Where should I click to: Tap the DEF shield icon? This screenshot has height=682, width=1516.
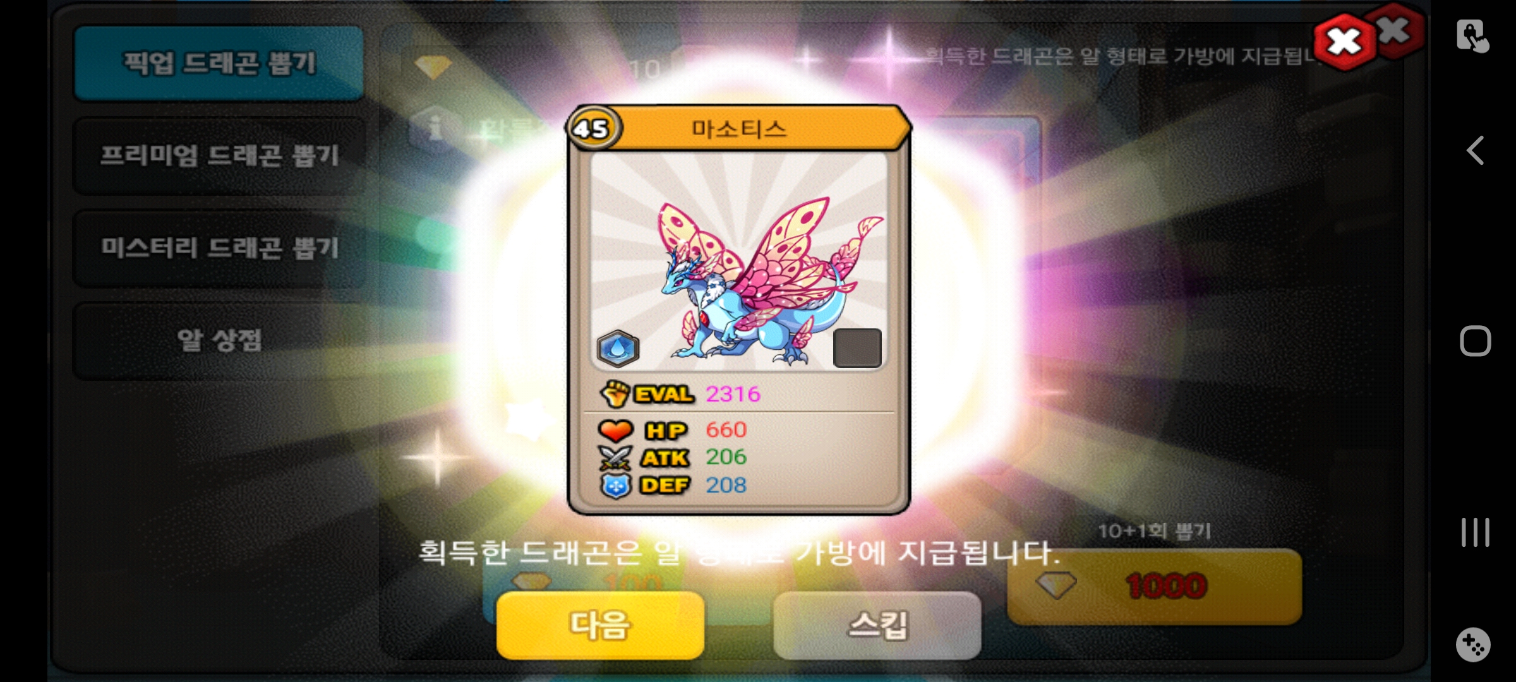pyautogui.click(x=615, y=486)
